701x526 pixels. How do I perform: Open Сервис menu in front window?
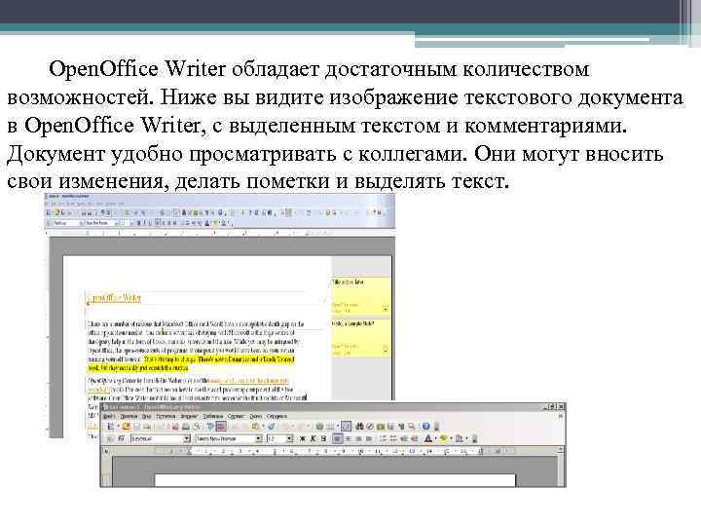click(x=236, y=416)
